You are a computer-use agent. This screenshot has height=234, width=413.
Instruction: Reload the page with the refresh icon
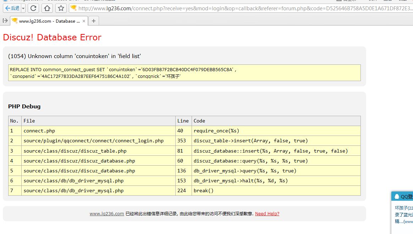(33, 8)
